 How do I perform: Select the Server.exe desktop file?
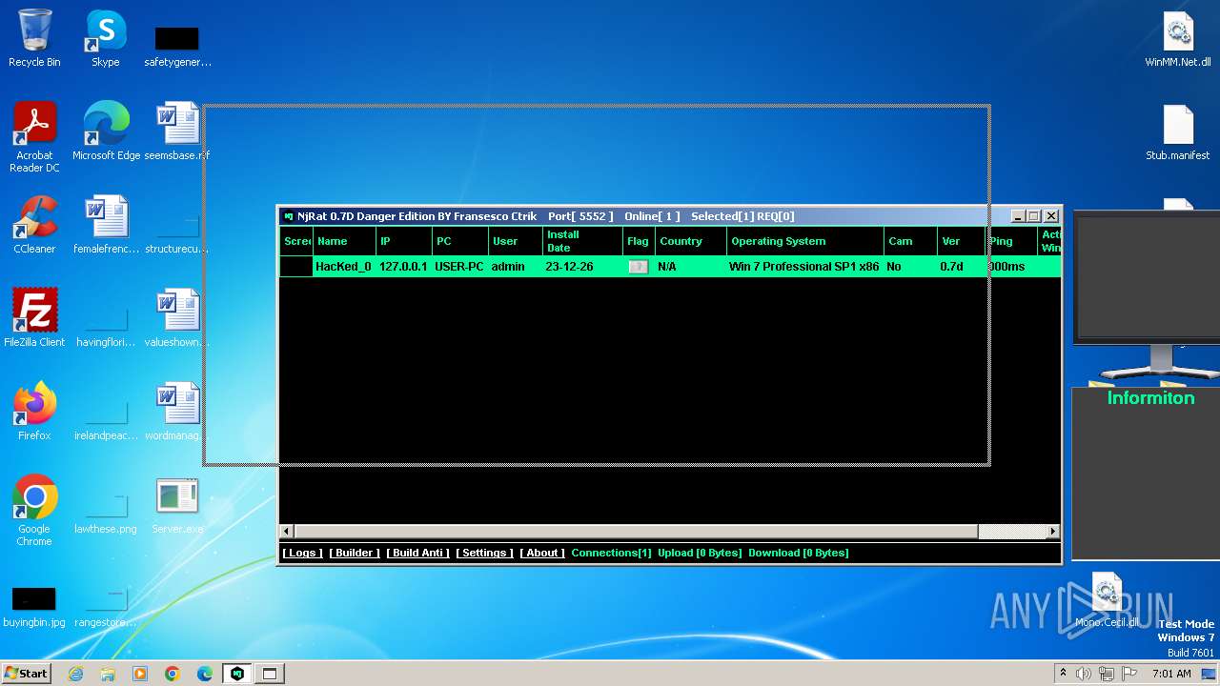(177, 505)
